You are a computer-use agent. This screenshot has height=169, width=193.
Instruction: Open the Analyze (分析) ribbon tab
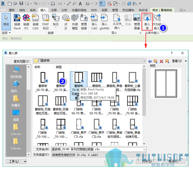[64, 10]
